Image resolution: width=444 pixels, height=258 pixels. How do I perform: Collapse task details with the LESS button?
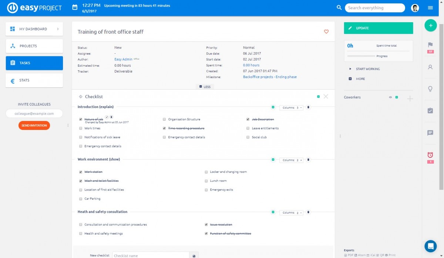205,86
